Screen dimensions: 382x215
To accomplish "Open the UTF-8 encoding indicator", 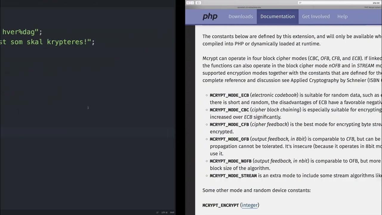I will (164, 212).
